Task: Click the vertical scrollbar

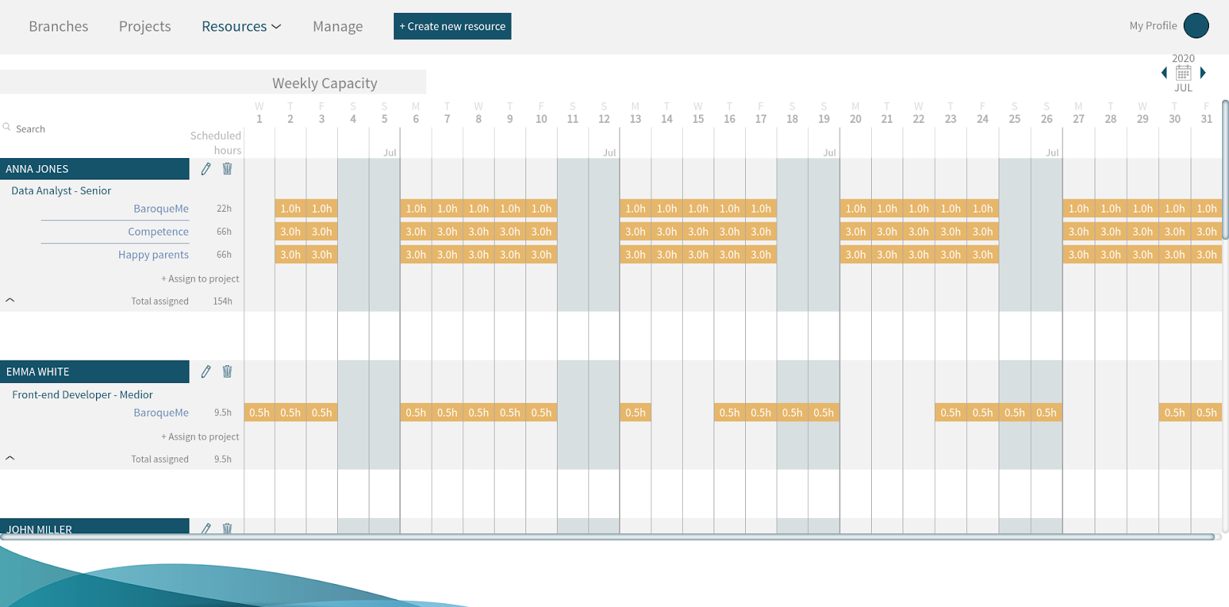Action: [x=1225, y=169]
